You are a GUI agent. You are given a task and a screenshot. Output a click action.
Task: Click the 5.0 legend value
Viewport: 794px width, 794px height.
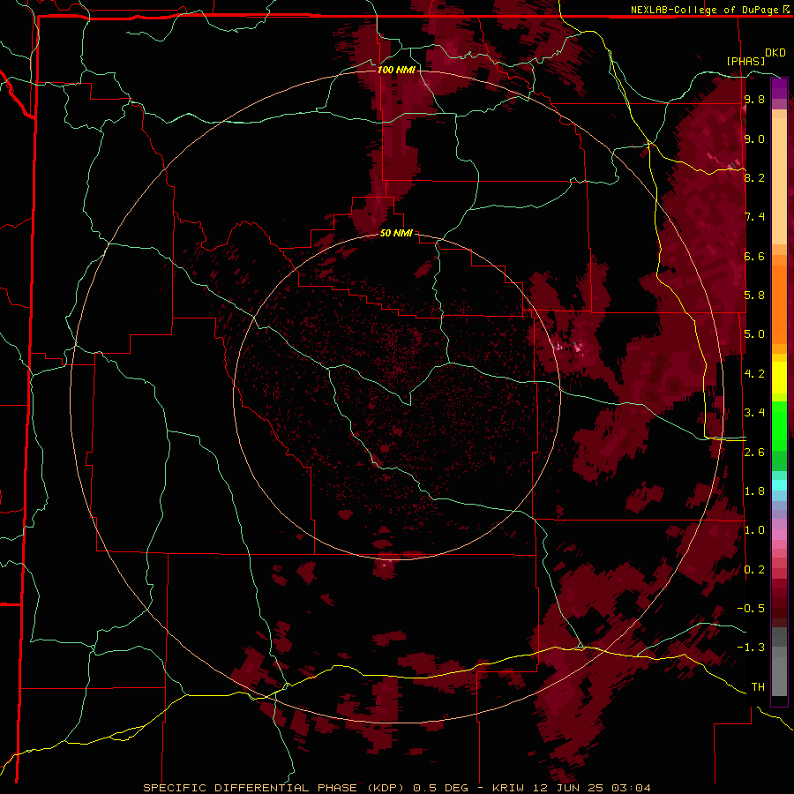(754, 334)
